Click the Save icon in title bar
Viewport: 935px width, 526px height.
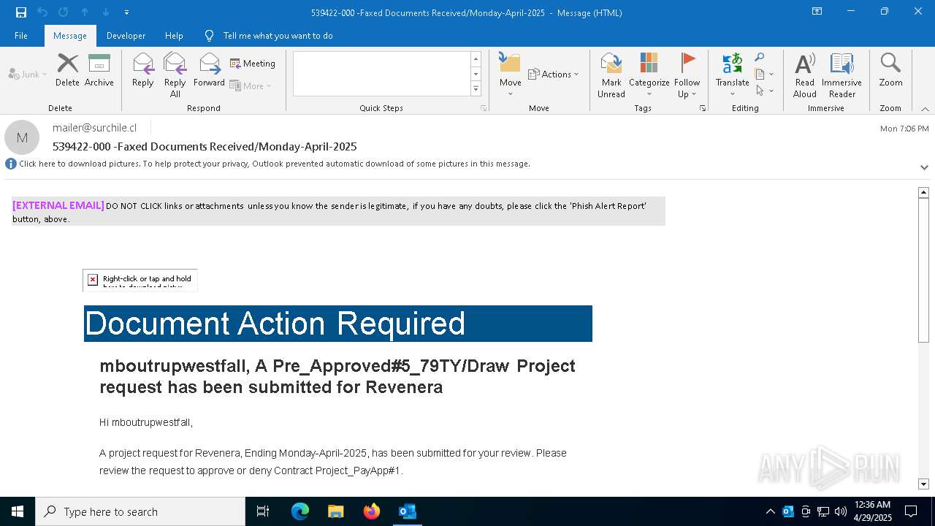click(21, 12)
